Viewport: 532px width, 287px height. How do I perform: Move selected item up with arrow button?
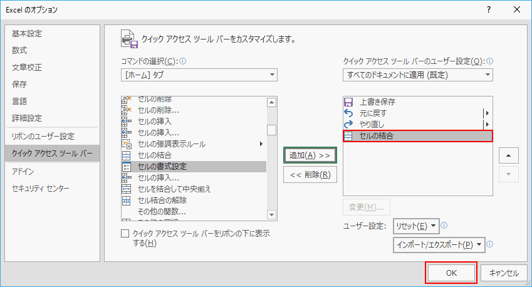click(508, 155)
